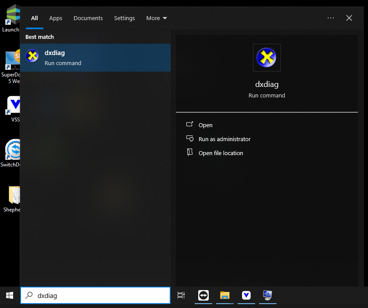Screen dimensions: 368x308
Task: Open the monitor info app on taskbar
Action: click(267, 295)
